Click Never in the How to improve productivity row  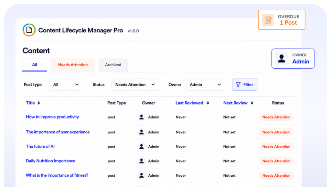(181, 117)
